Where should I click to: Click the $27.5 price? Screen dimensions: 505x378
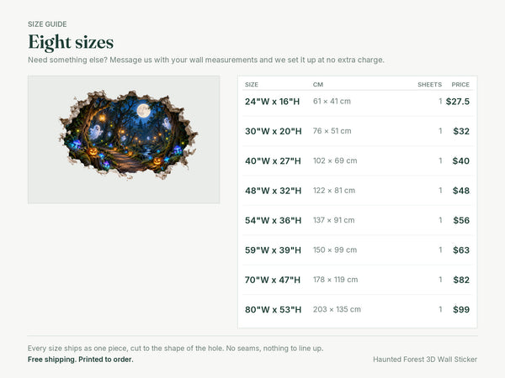[458, 102]
